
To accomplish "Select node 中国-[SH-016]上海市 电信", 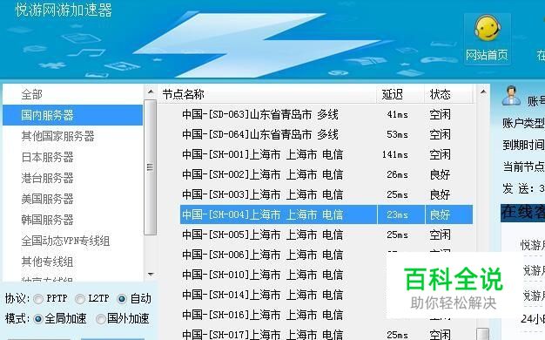I will pos(262,315).
